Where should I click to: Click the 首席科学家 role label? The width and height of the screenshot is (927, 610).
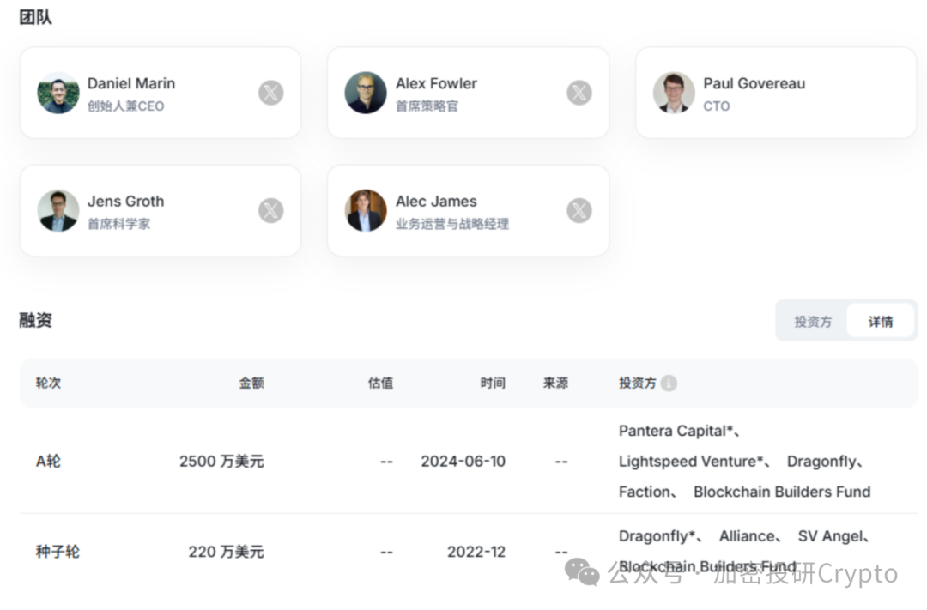tap(118, 224)
